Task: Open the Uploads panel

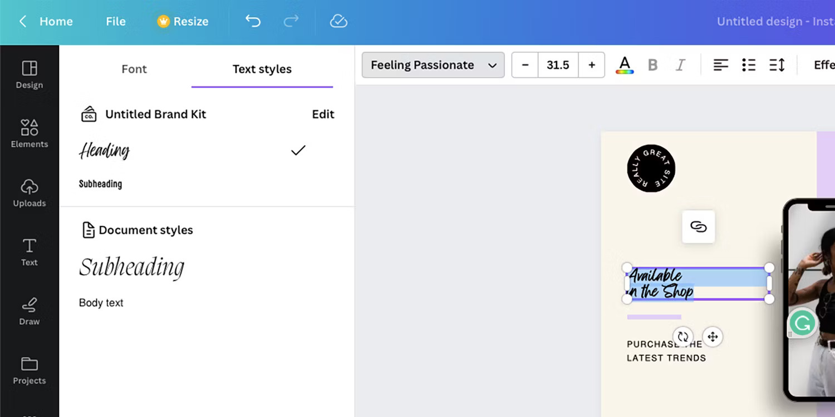Action: click(29, 193)
